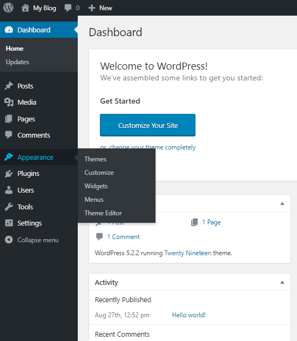Open Customize in Appearance submenu

99,173
